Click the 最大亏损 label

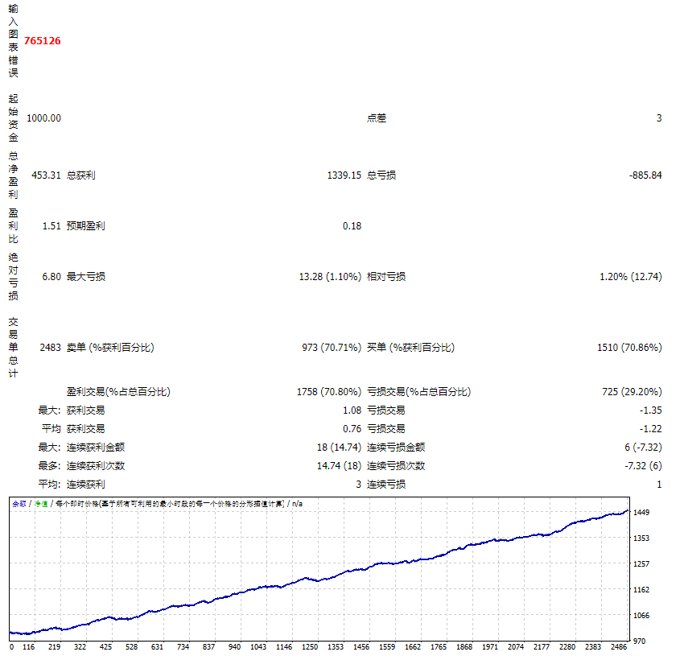click(86, 277)
